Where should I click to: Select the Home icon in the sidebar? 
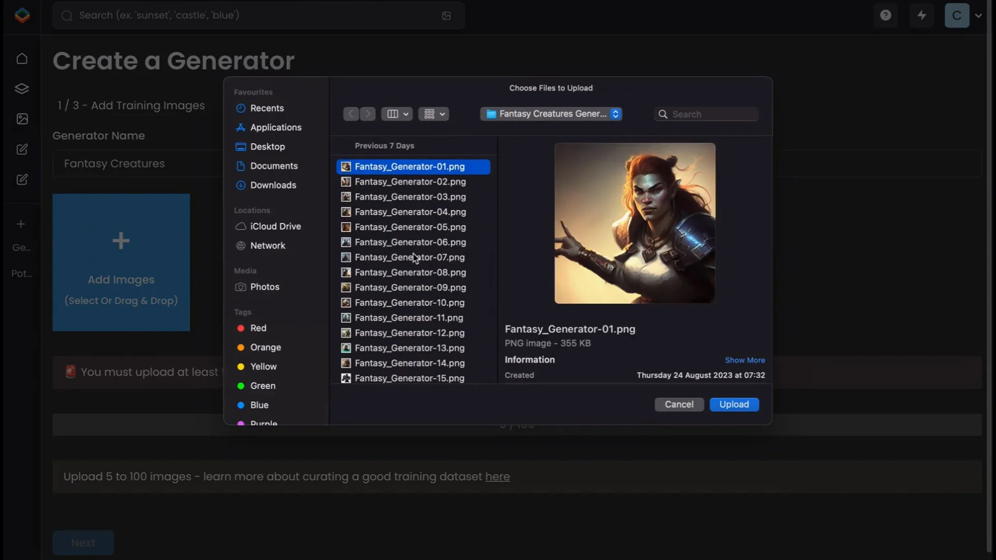point(21,58)
